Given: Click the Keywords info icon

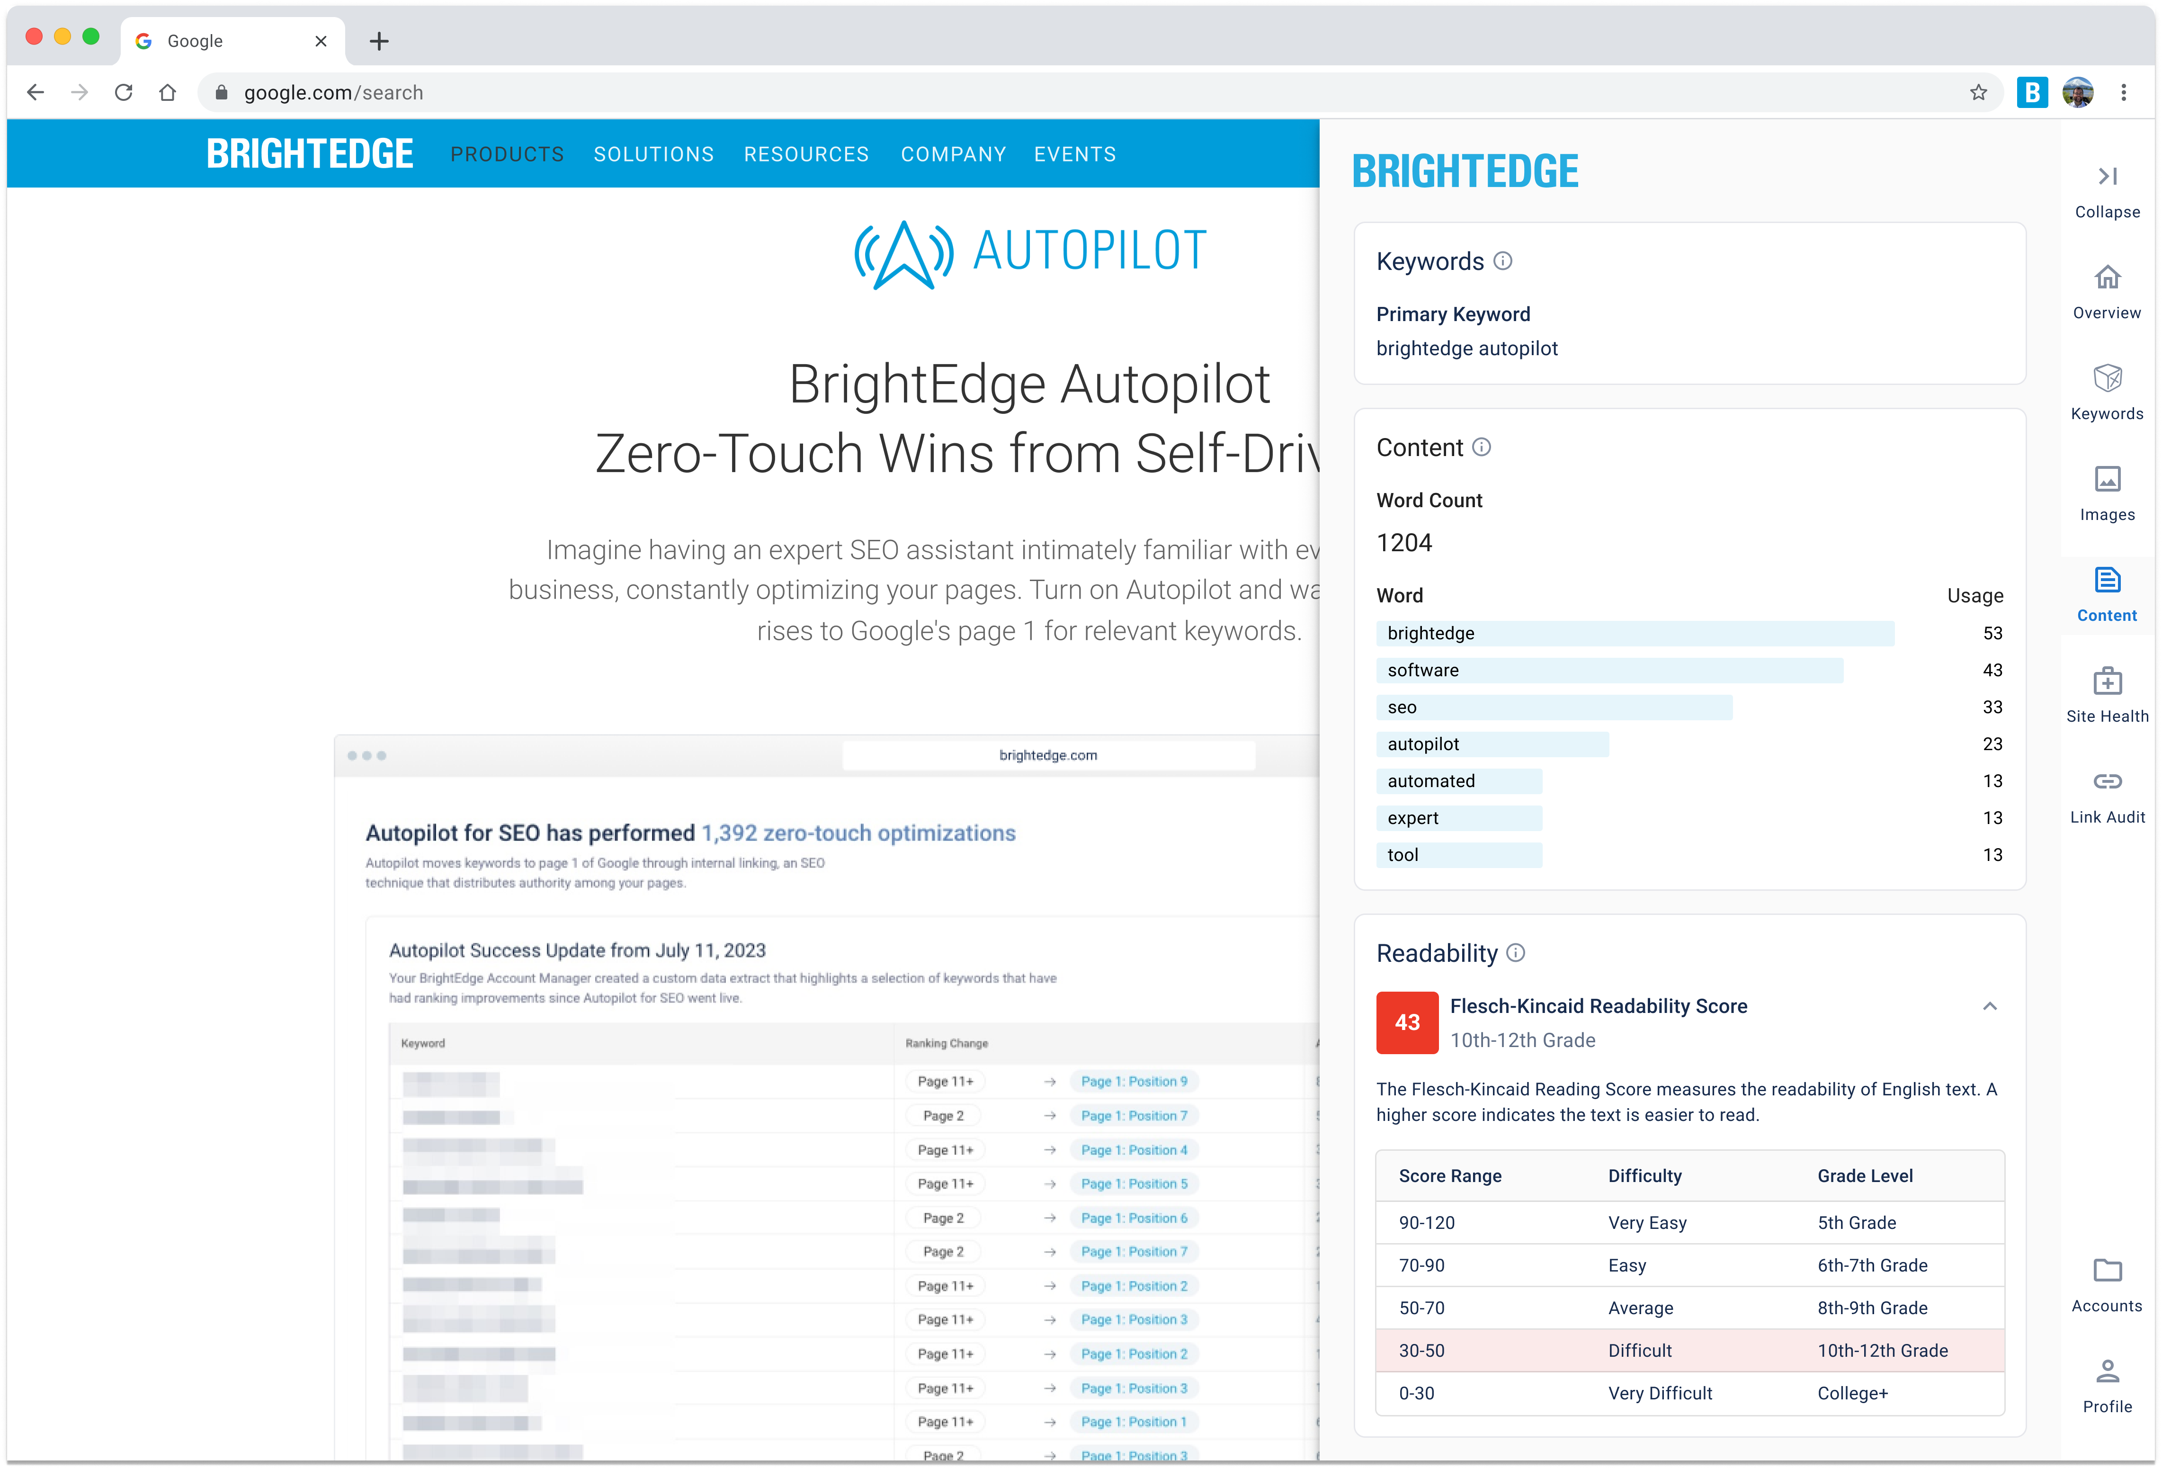Looking at the screenshot, I should (1502, 261).
